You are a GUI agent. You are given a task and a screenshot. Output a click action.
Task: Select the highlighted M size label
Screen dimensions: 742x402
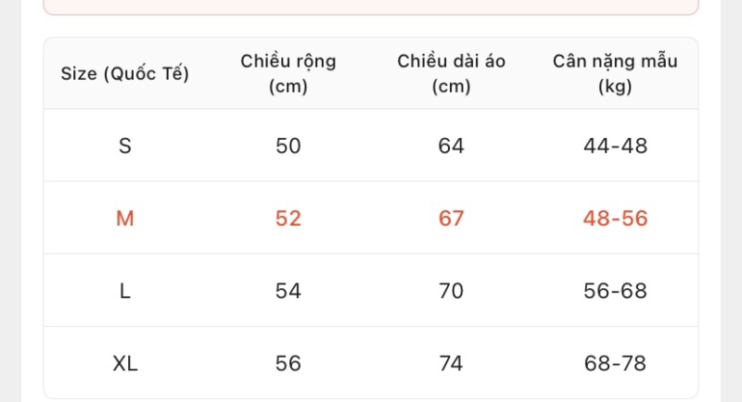[125, 219]
